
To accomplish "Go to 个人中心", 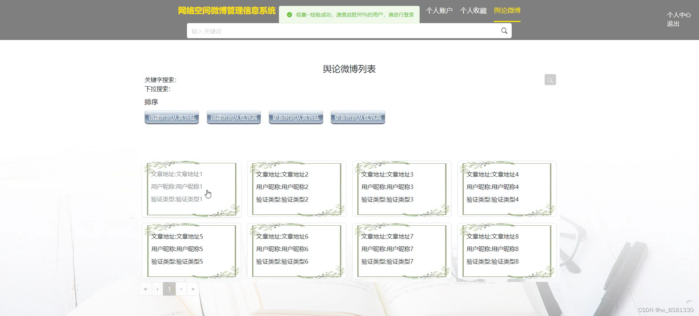I will pyautogui.click(x=679, y=15).
